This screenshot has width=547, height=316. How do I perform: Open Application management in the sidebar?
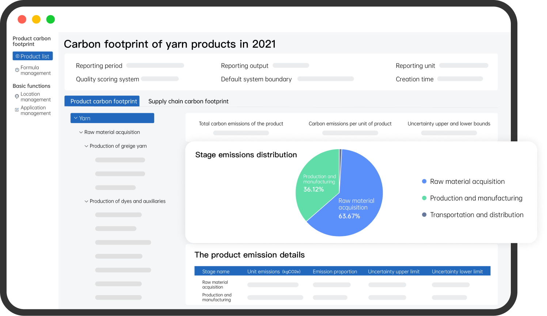pos(35,110)
